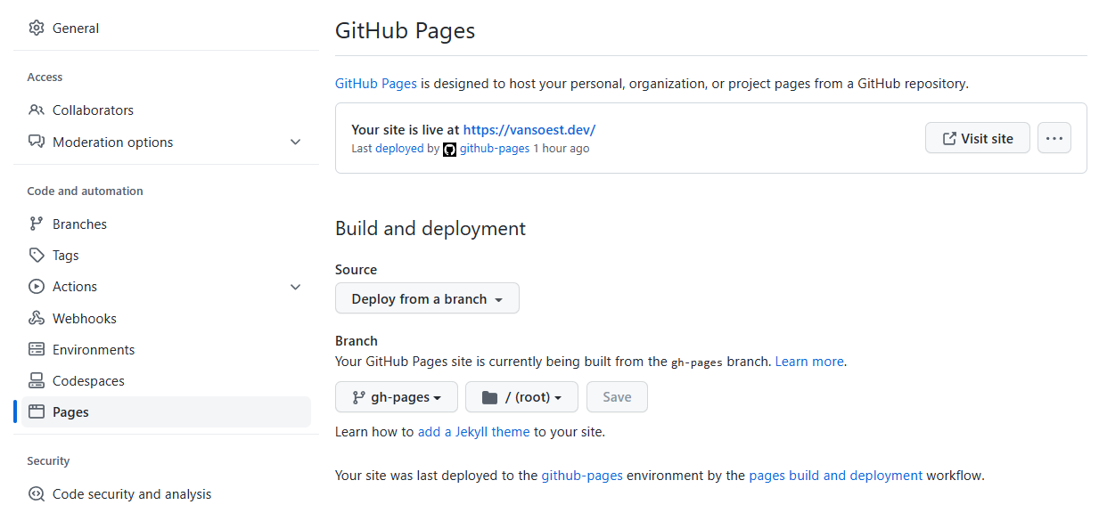Select the Tags icon in the sidebar

click(37, 255)
